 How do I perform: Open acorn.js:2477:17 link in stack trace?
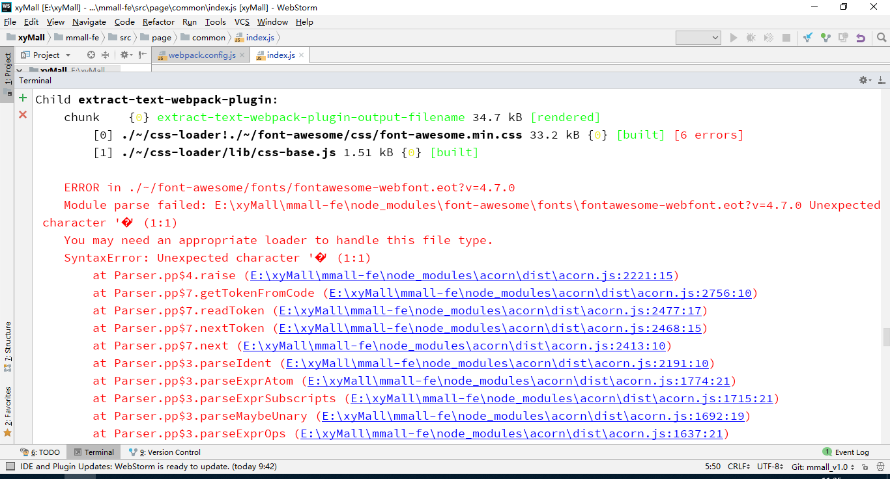(x=490, y=310)
